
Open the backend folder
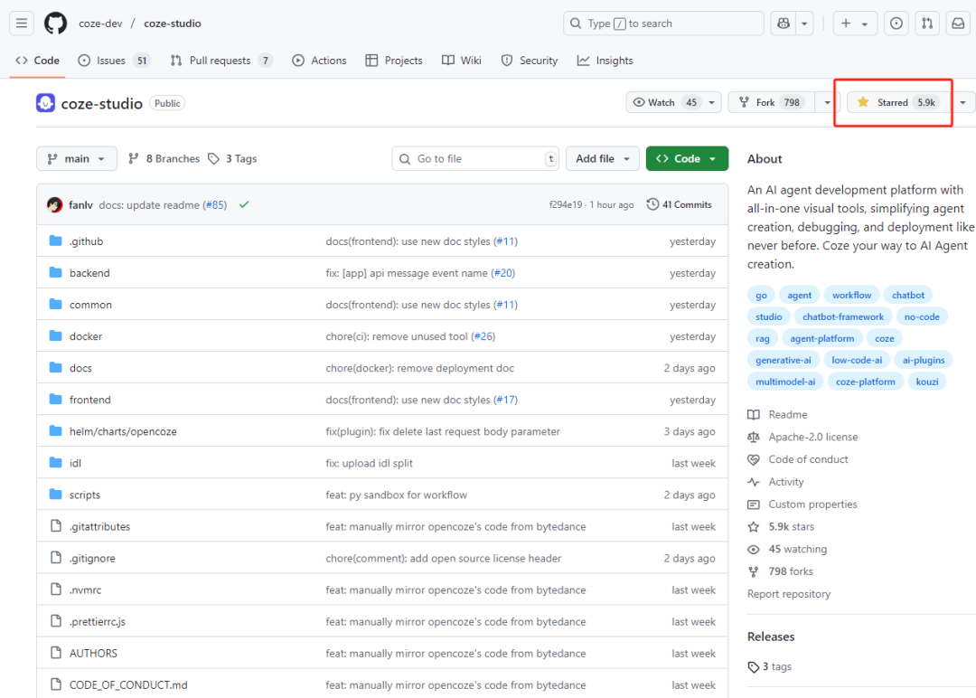point(89,273)
